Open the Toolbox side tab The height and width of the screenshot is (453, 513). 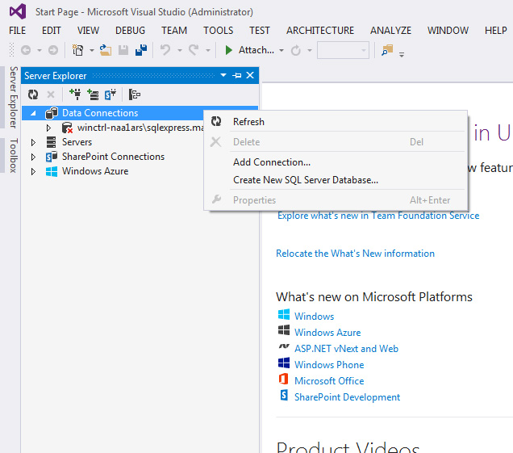(13, 155)
